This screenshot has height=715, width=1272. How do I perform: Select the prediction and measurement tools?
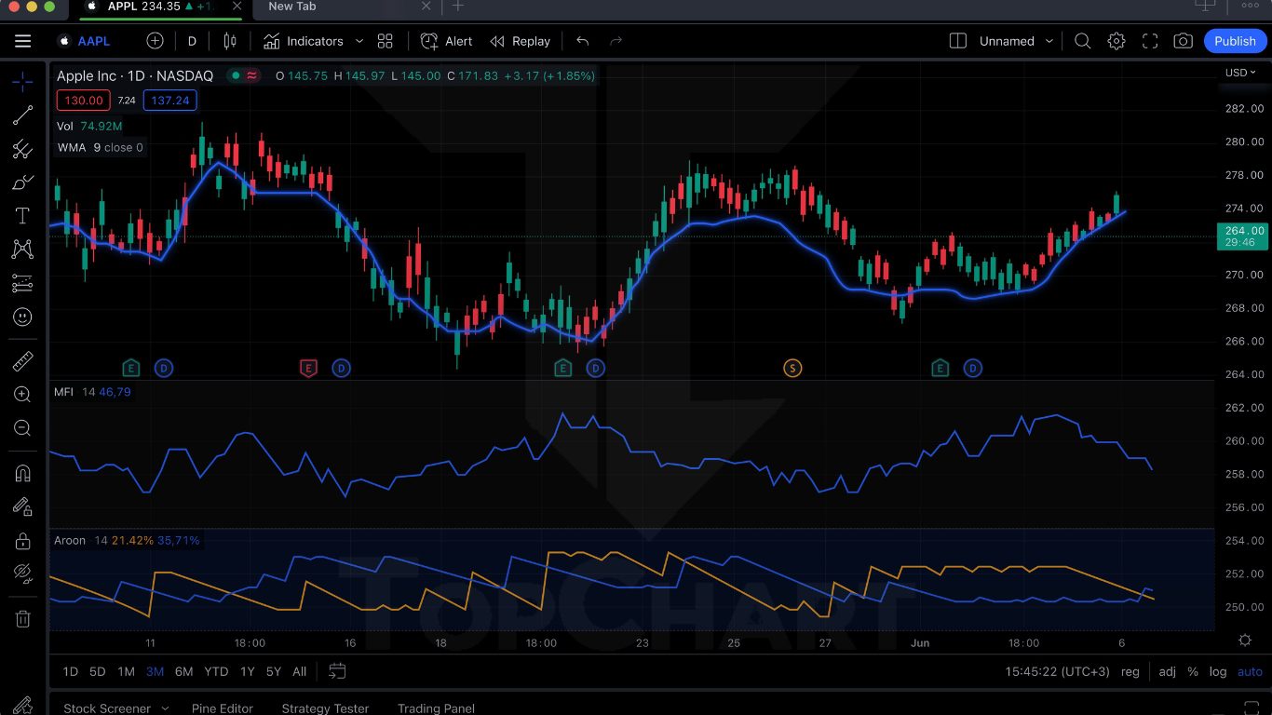coord(22,283)
